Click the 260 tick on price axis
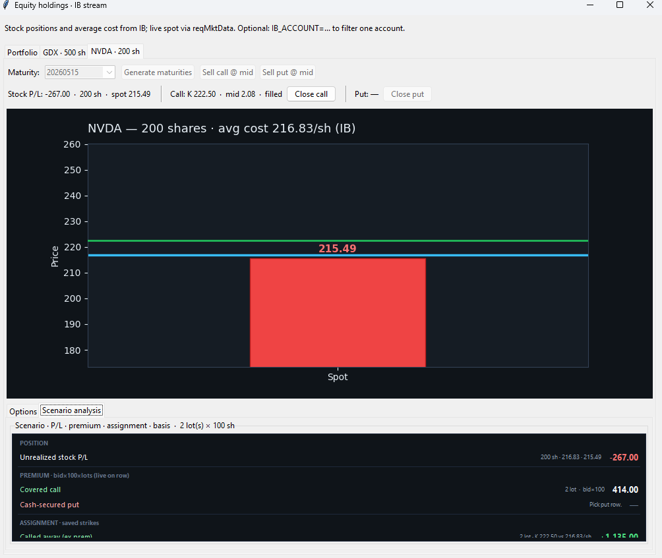 [72, 144]
